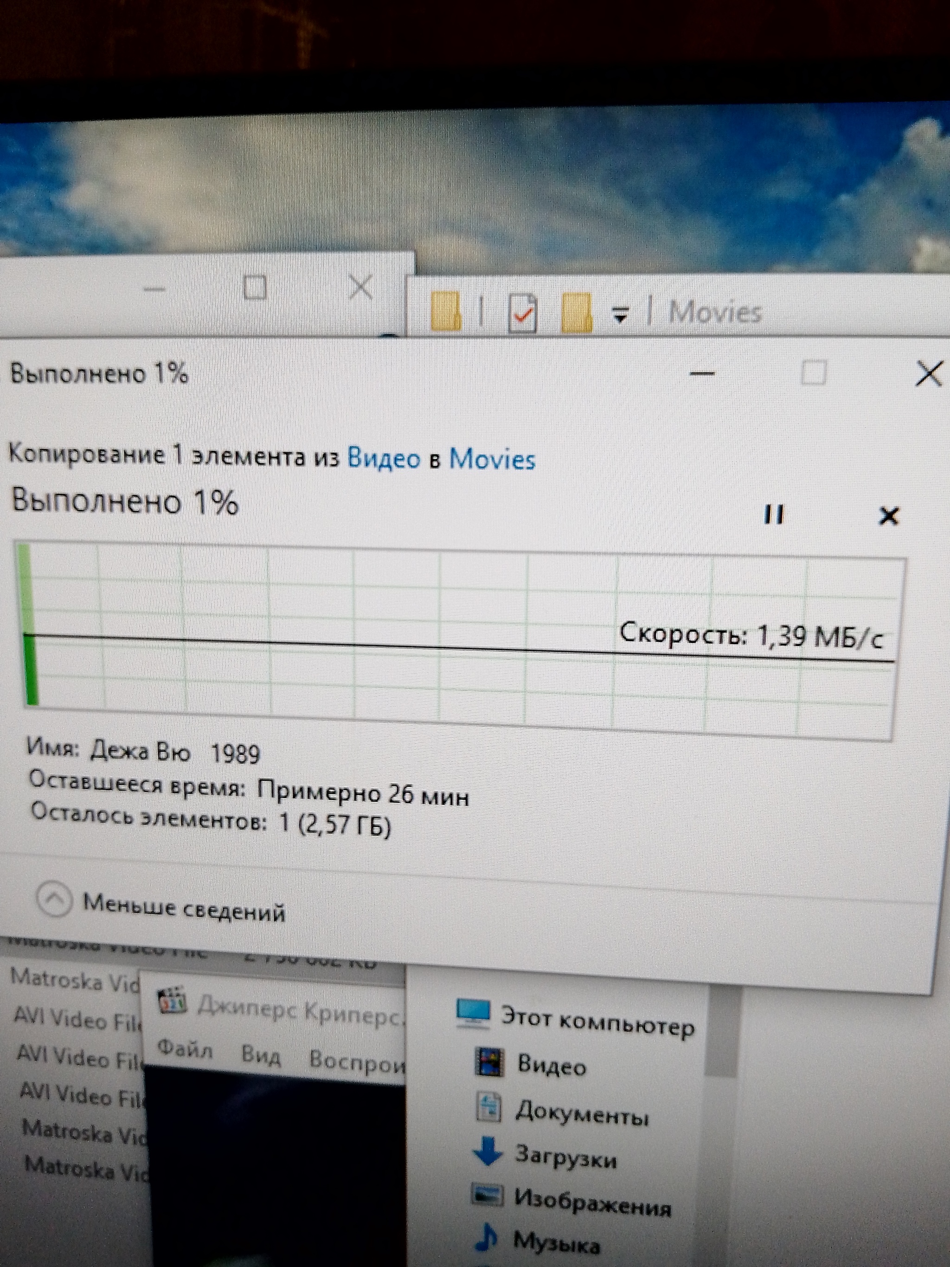Screen dimensions: 950x1267
Task: Click the file name "Дежа Вю 1989"
Action: 175,752
